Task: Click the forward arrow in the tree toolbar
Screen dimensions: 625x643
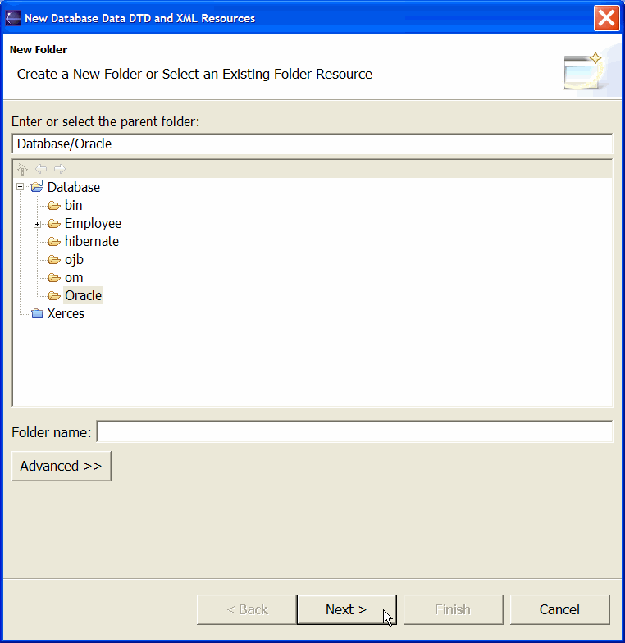Action: pos(60,169)
